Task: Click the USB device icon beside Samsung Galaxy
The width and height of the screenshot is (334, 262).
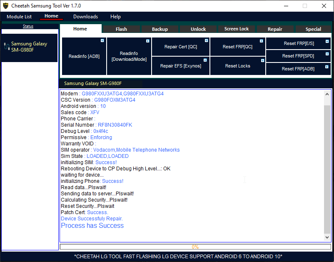Action: pyautogui.click(x=7, y=46)
